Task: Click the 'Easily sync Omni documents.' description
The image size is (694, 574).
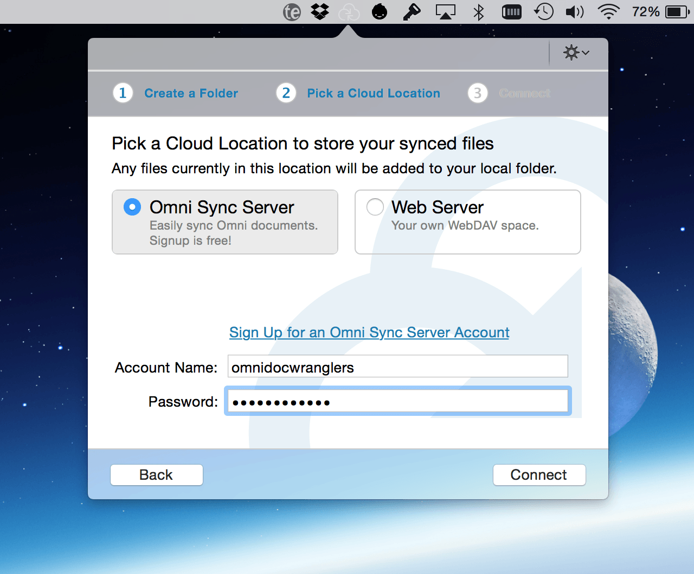Action: [x=234, y=226]
